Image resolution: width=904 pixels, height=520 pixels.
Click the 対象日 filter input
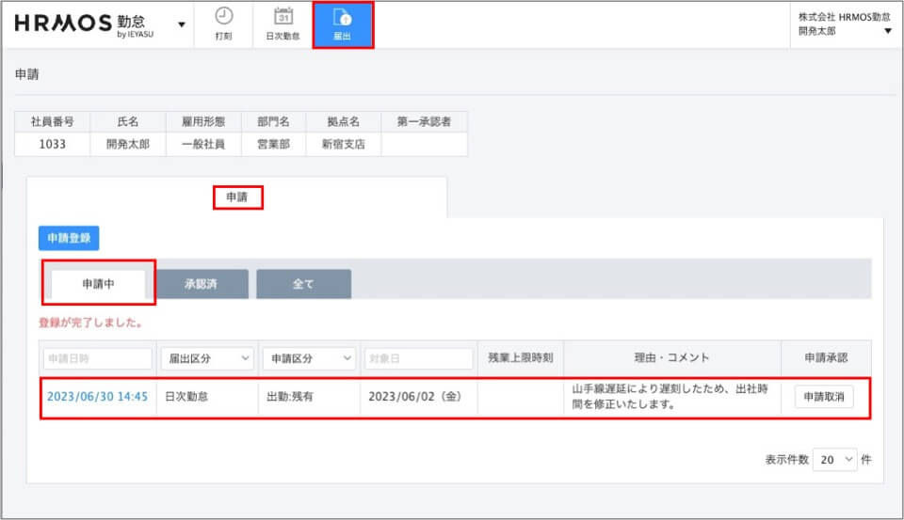418,358
